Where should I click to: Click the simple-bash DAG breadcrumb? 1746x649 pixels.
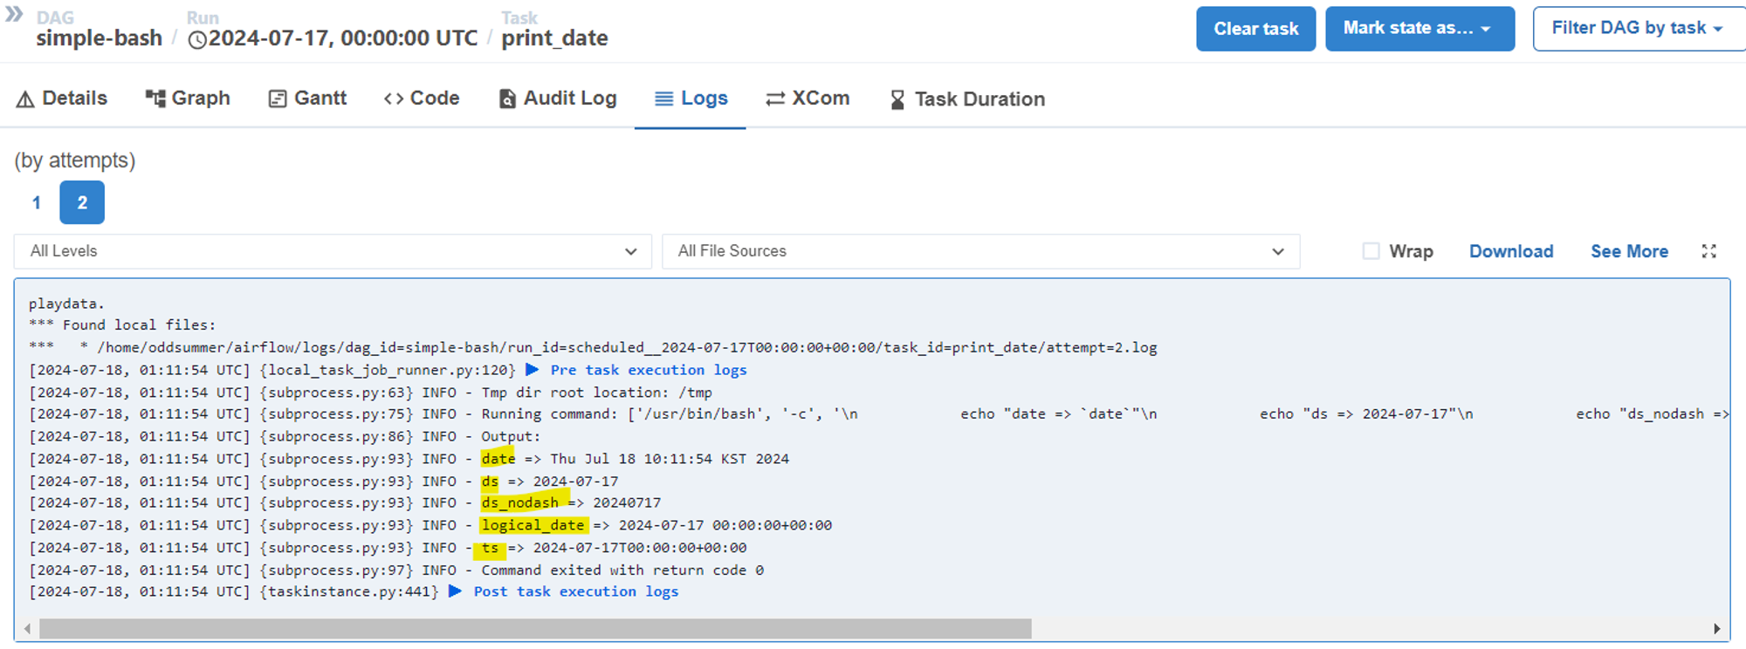[x=100, y=38]
